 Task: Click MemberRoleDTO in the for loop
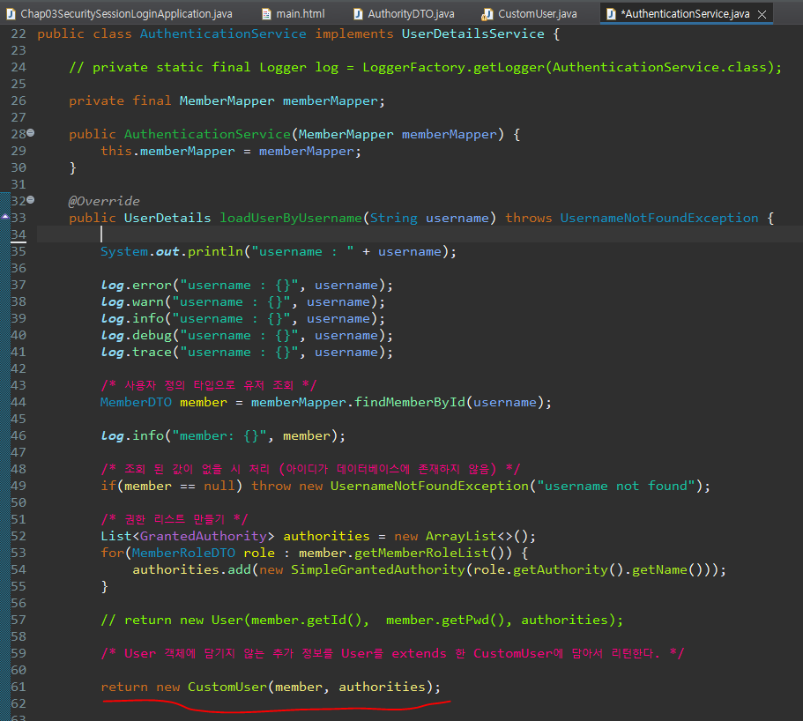click(x=184, y=553)
